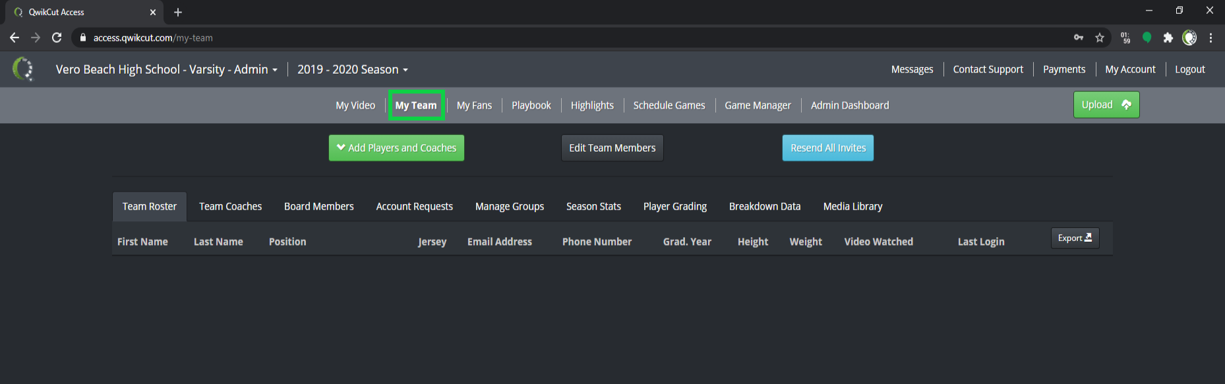Click the Last Login column header
The image size is (1225, 384).
981,242
